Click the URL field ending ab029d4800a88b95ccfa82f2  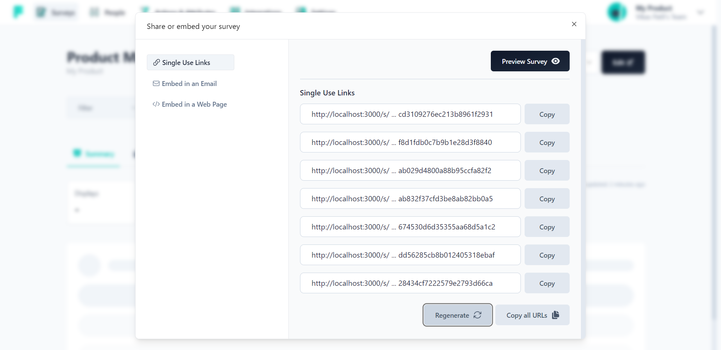pos(410,170)
